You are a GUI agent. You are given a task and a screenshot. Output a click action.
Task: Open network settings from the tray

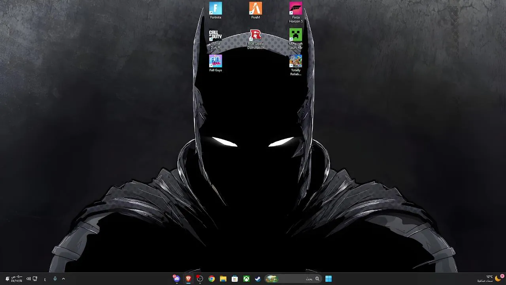[x=35, y=279]
